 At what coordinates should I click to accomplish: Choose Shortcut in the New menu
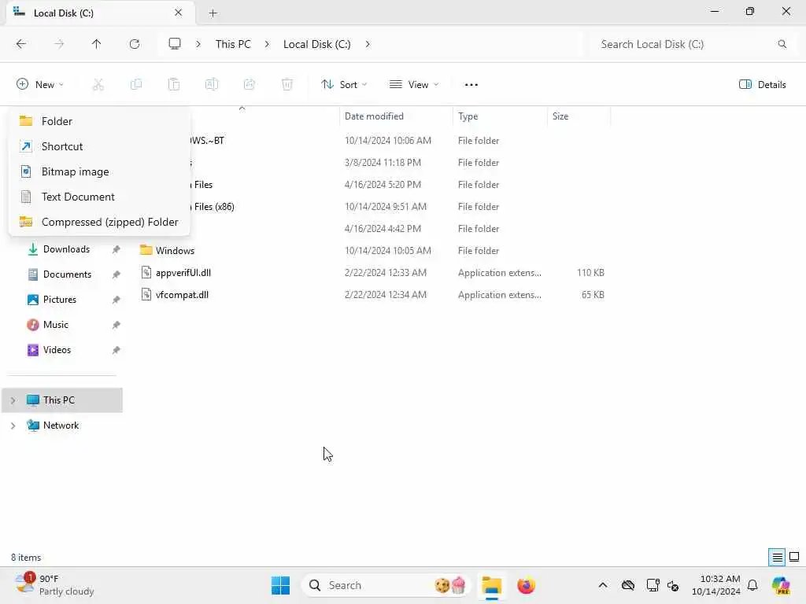pyautogui.click(x=99, y=146)
